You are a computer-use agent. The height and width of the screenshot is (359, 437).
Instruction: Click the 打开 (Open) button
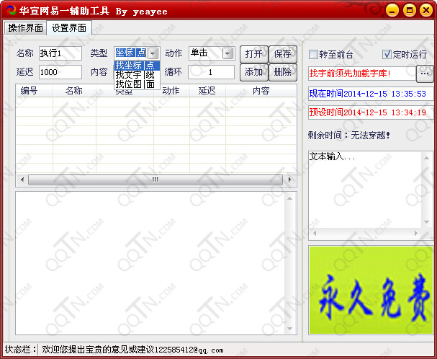(253, 53)
